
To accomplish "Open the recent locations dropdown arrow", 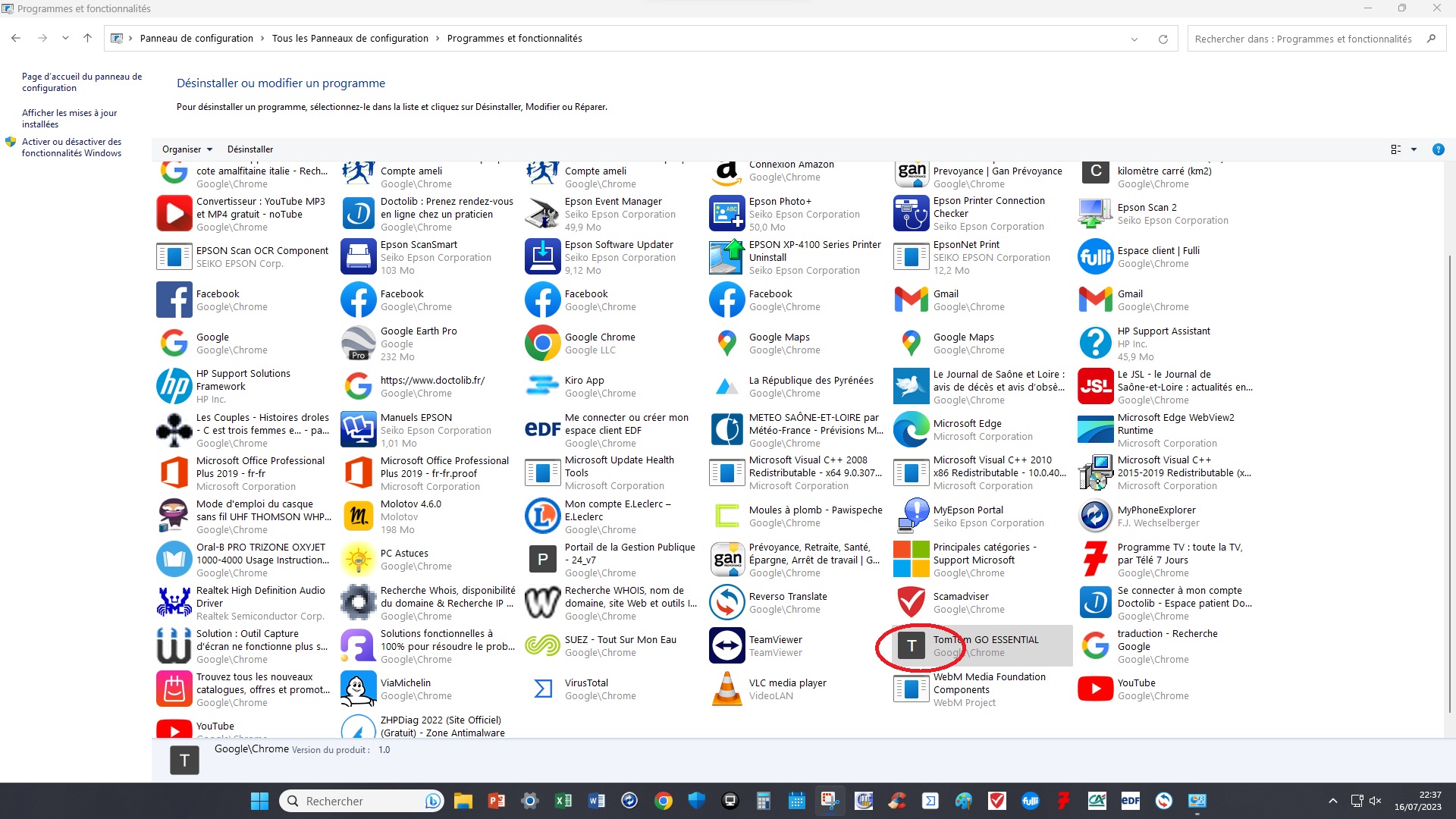I will (65, 38).
